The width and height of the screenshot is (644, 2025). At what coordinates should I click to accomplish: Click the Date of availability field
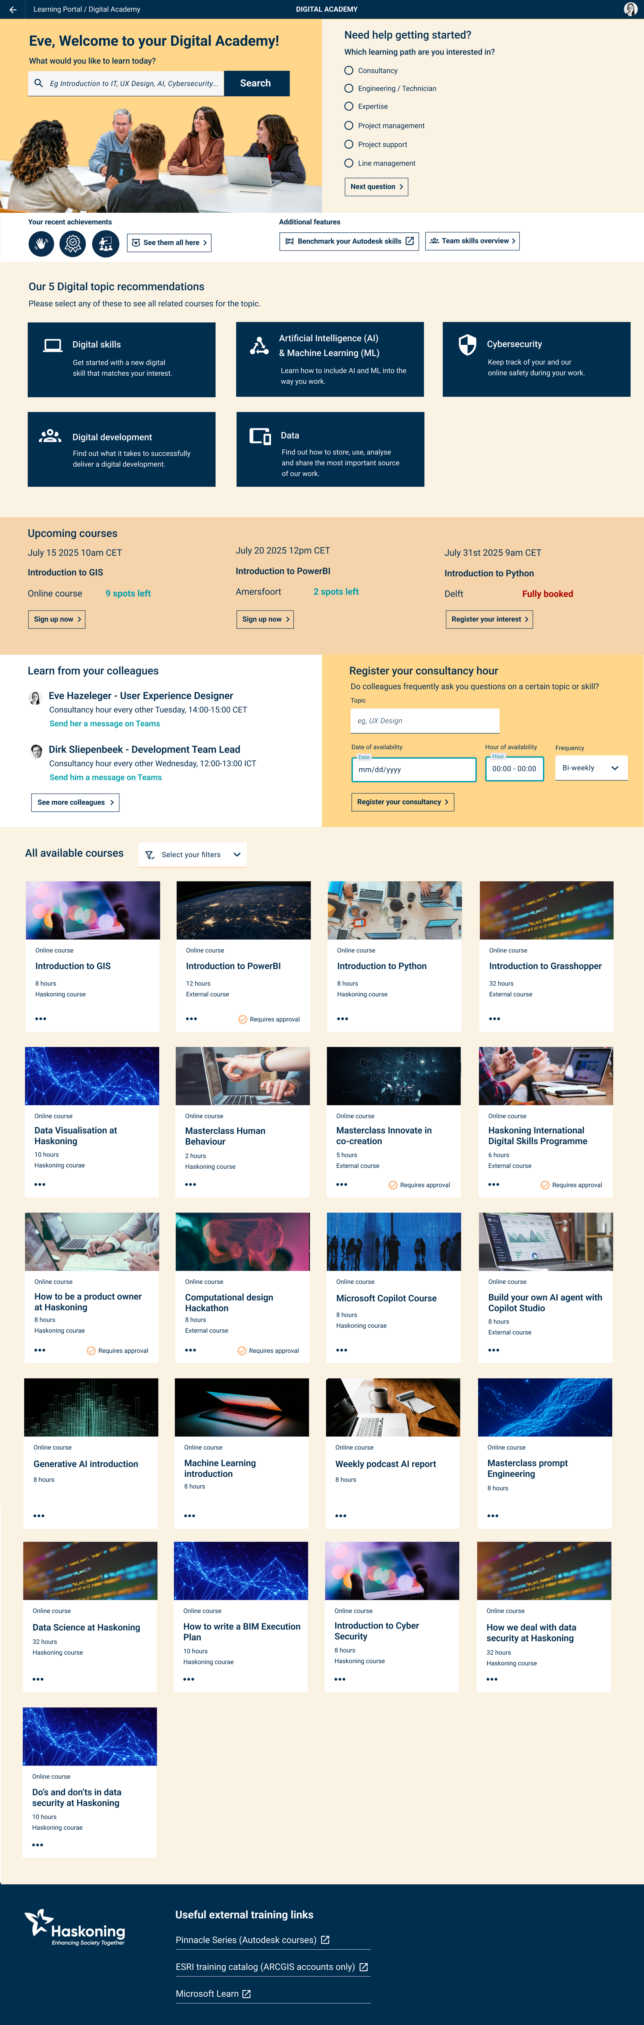click(414, 770)
